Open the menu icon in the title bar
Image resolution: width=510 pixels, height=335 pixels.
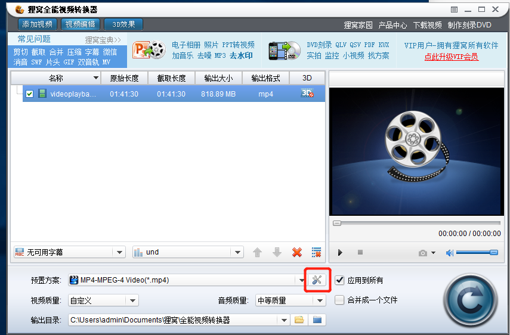point(454,10)
